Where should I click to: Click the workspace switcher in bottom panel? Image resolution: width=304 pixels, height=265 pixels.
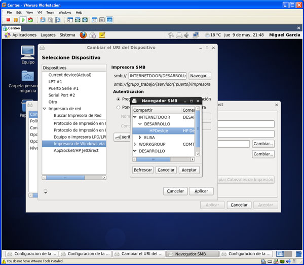click(284, 254)
